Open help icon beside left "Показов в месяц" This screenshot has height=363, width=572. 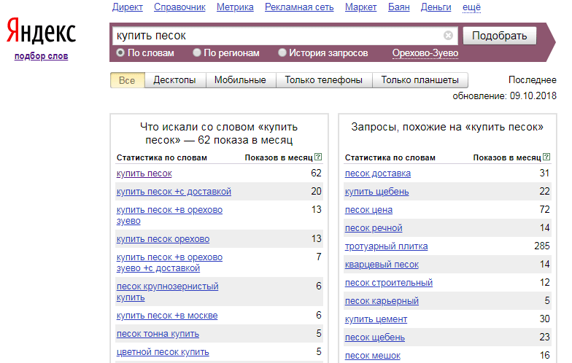click(318, 157)
